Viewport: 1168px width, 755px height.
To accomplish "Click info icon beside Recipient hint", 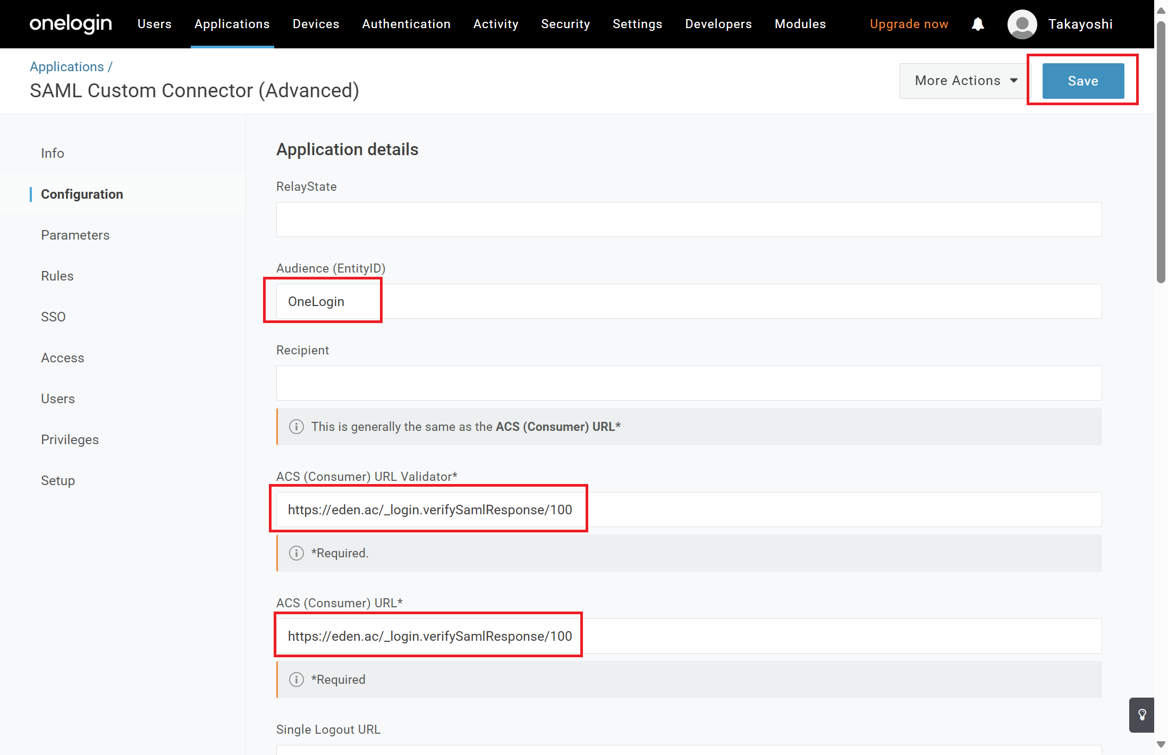I will click(x=296, y=427).
